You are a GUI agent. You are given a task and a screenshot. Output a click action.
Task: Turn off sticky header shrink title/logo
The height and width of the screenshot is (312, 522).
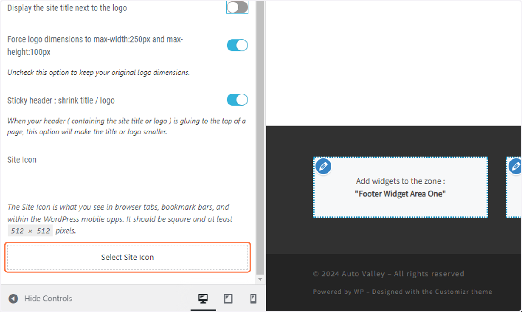tap(237, 100)
